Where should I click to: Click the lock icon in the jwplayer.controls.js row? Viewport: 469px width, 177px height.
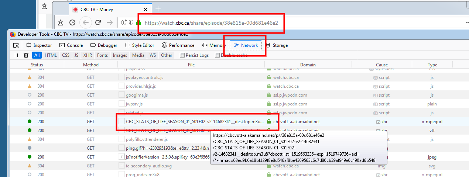click(x=269, y=77)
